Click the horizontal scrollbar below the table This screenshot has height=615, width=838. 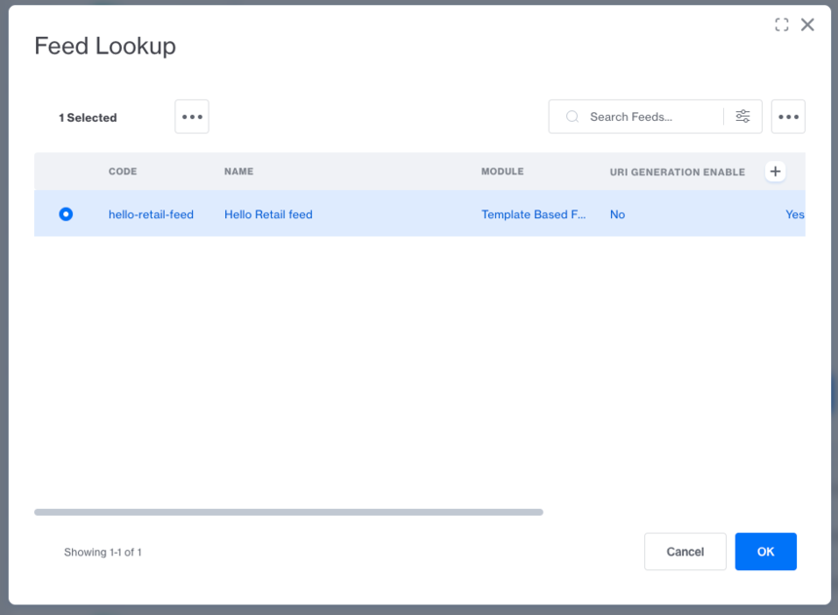point(288,512)
